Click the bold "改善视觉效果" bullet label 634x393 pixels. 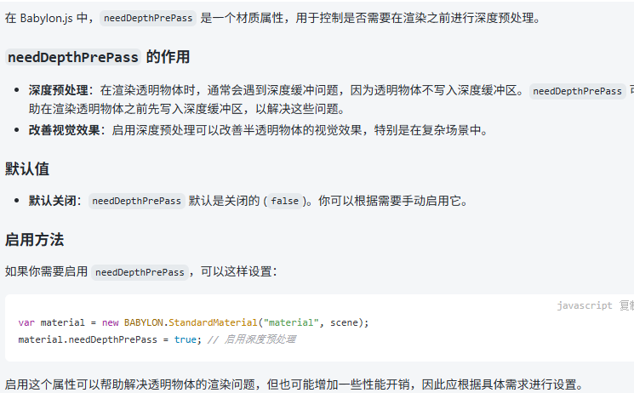tap(64, 130)
